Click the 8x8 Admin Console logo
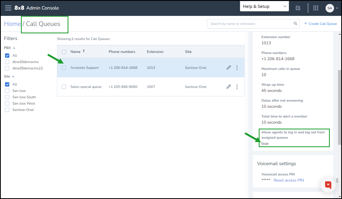342x199 pixels. (37, 8)
